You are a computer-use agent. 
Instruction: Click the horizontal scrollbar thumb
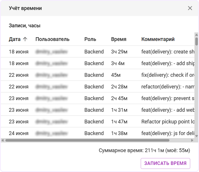pyautogui.click(x=87, y=140)
